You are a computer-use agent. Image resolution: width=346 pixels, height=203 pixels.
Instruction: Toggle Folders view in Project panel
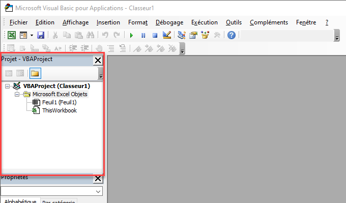click(x=35, y=73)
